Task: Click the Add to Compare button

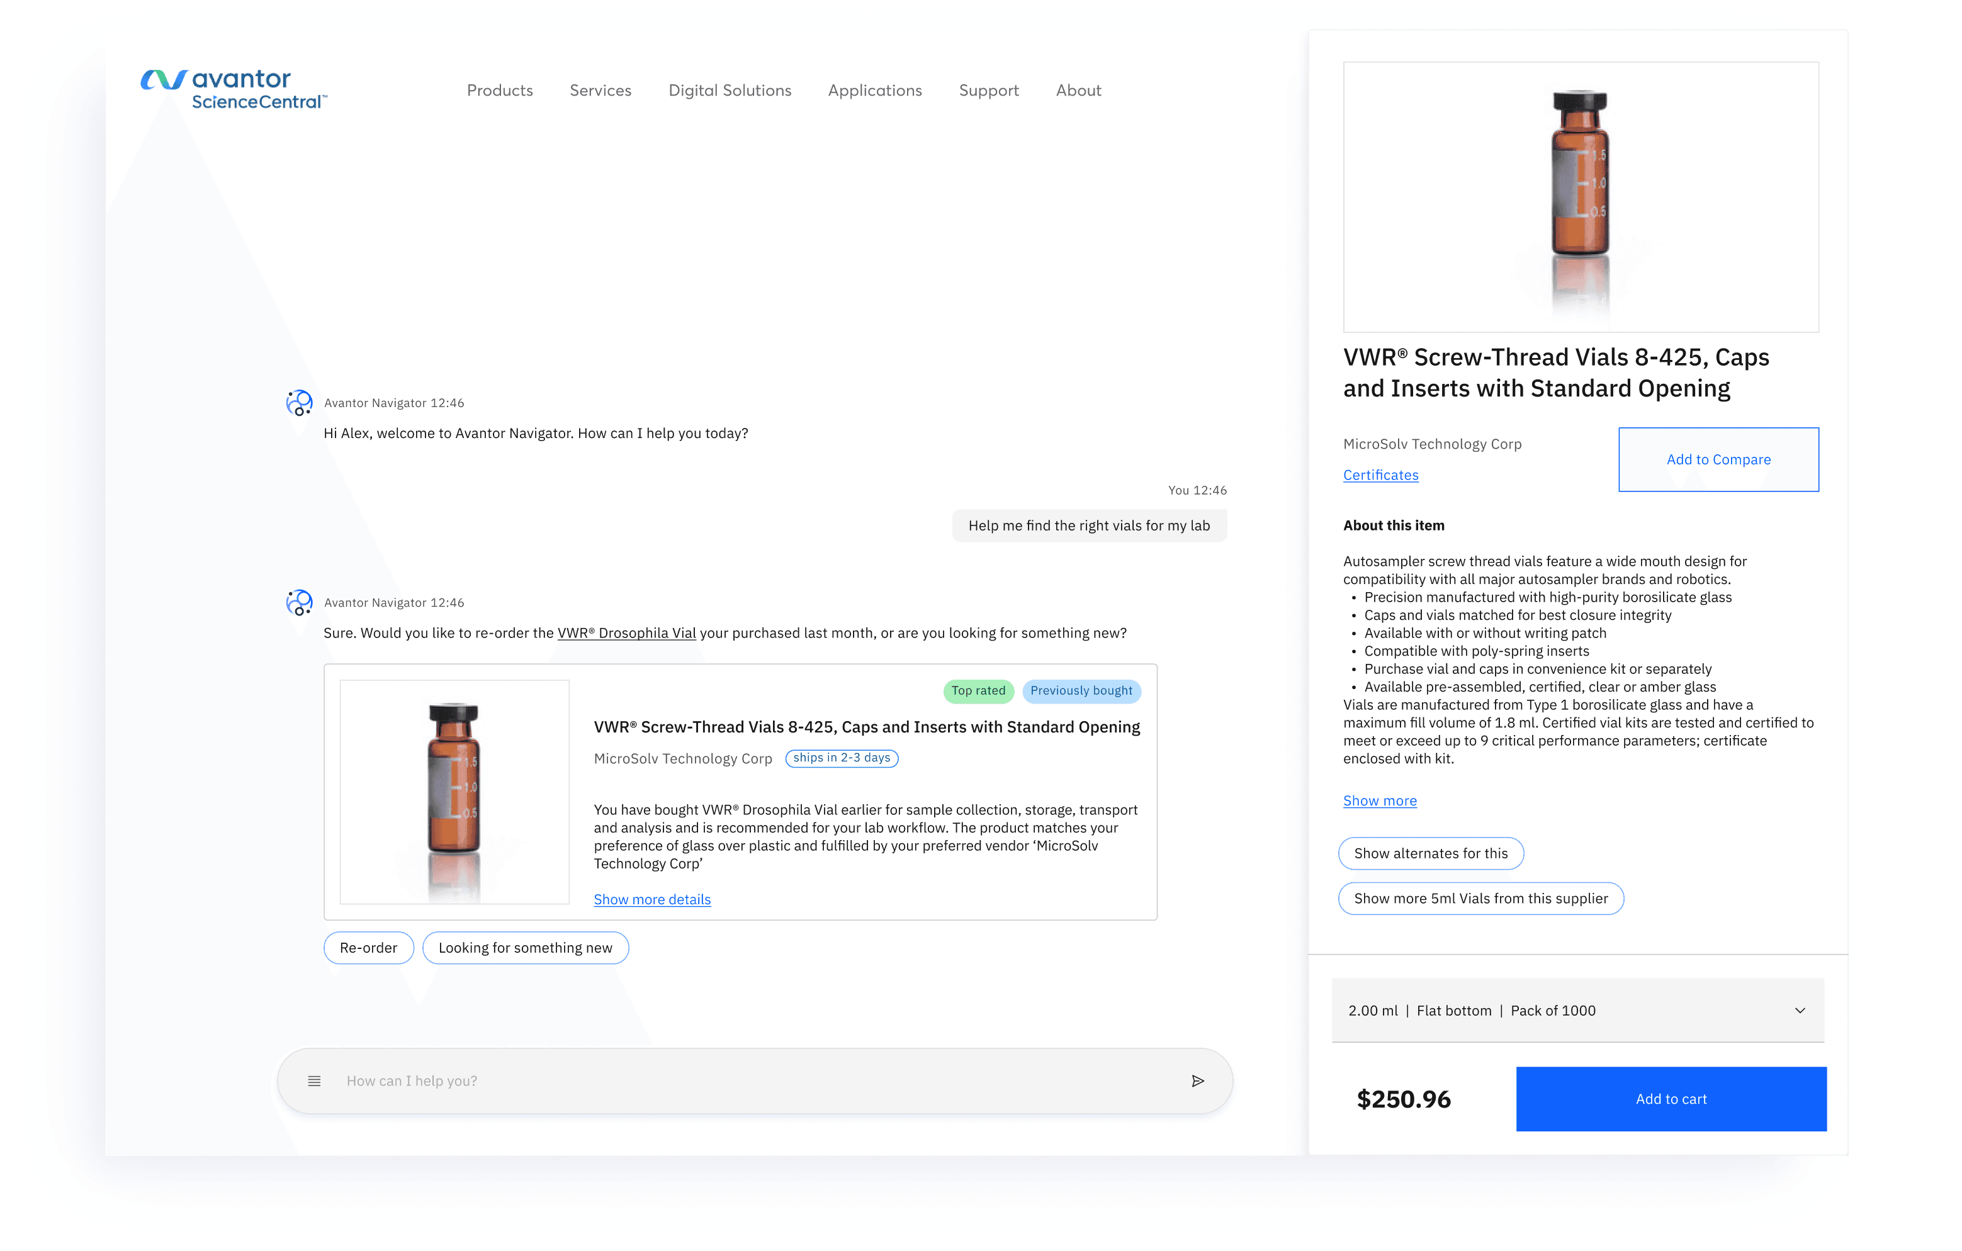Action: (1718, 459)
